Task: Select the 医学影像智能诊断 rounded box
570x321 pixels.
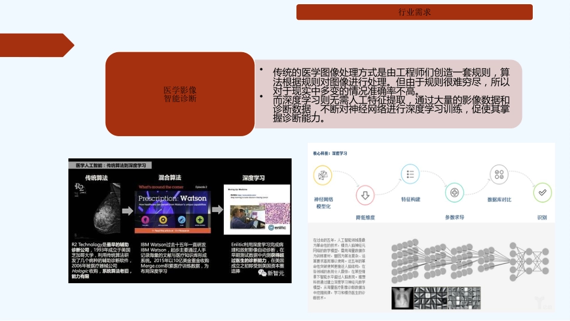Action: [x=180, y=94]
